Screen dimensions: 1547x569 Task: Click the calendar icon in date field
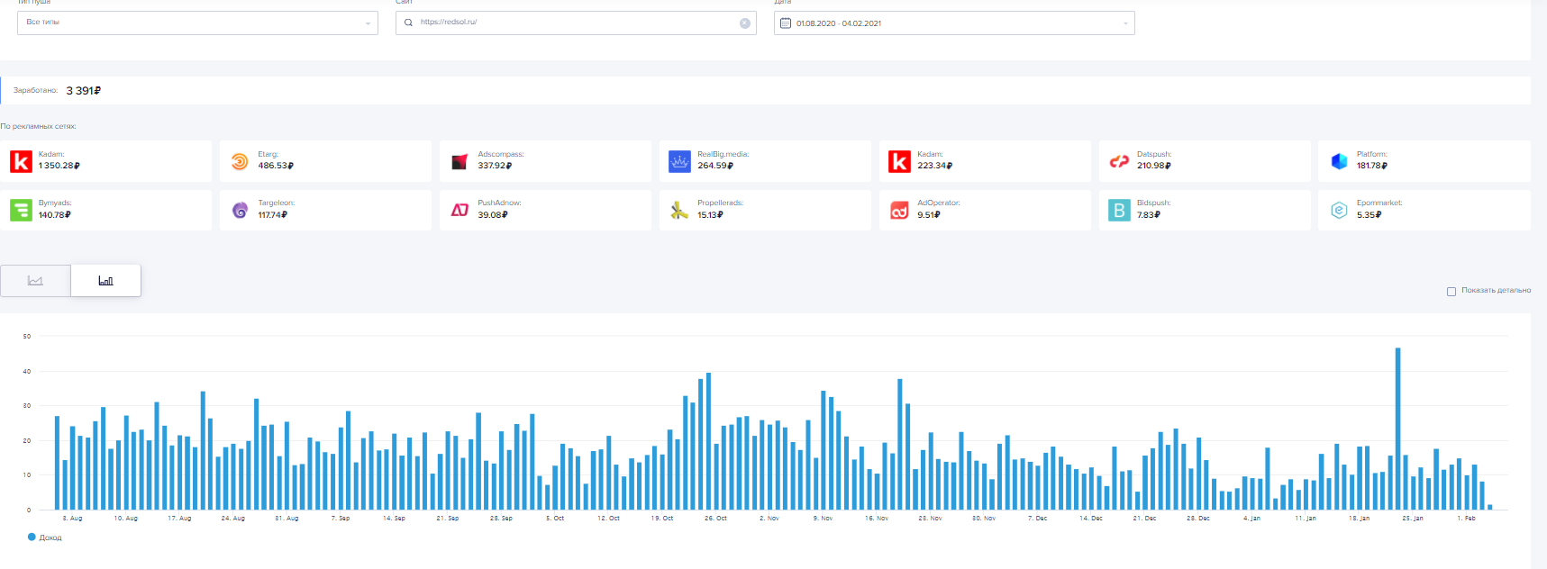pyautogui.click(x=786, y=23)
